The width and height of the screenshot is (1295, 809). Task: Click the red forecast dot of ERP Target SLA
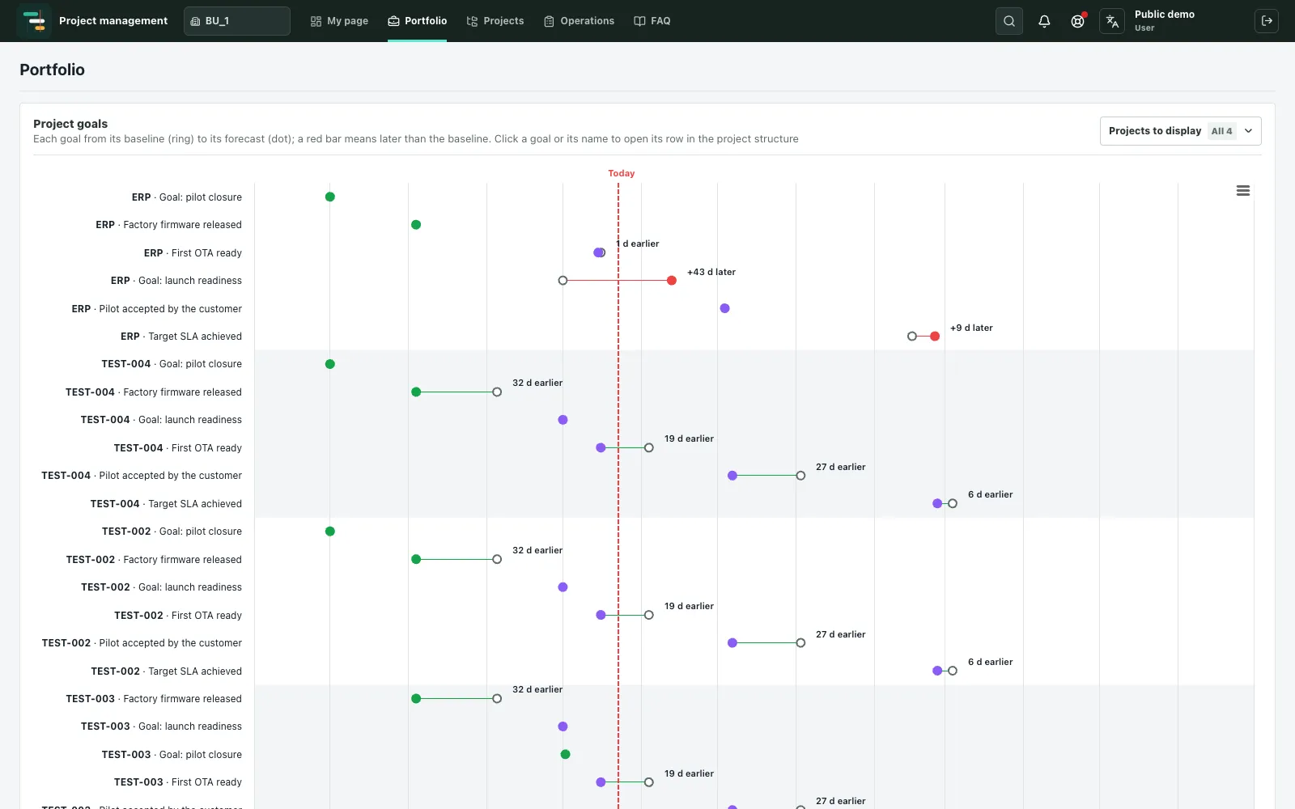click(935, 337)
